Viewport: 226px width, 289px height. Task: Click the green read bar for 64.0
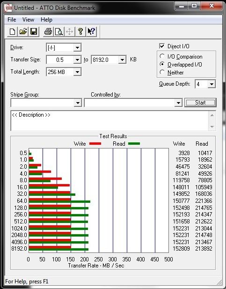[59, 201]
